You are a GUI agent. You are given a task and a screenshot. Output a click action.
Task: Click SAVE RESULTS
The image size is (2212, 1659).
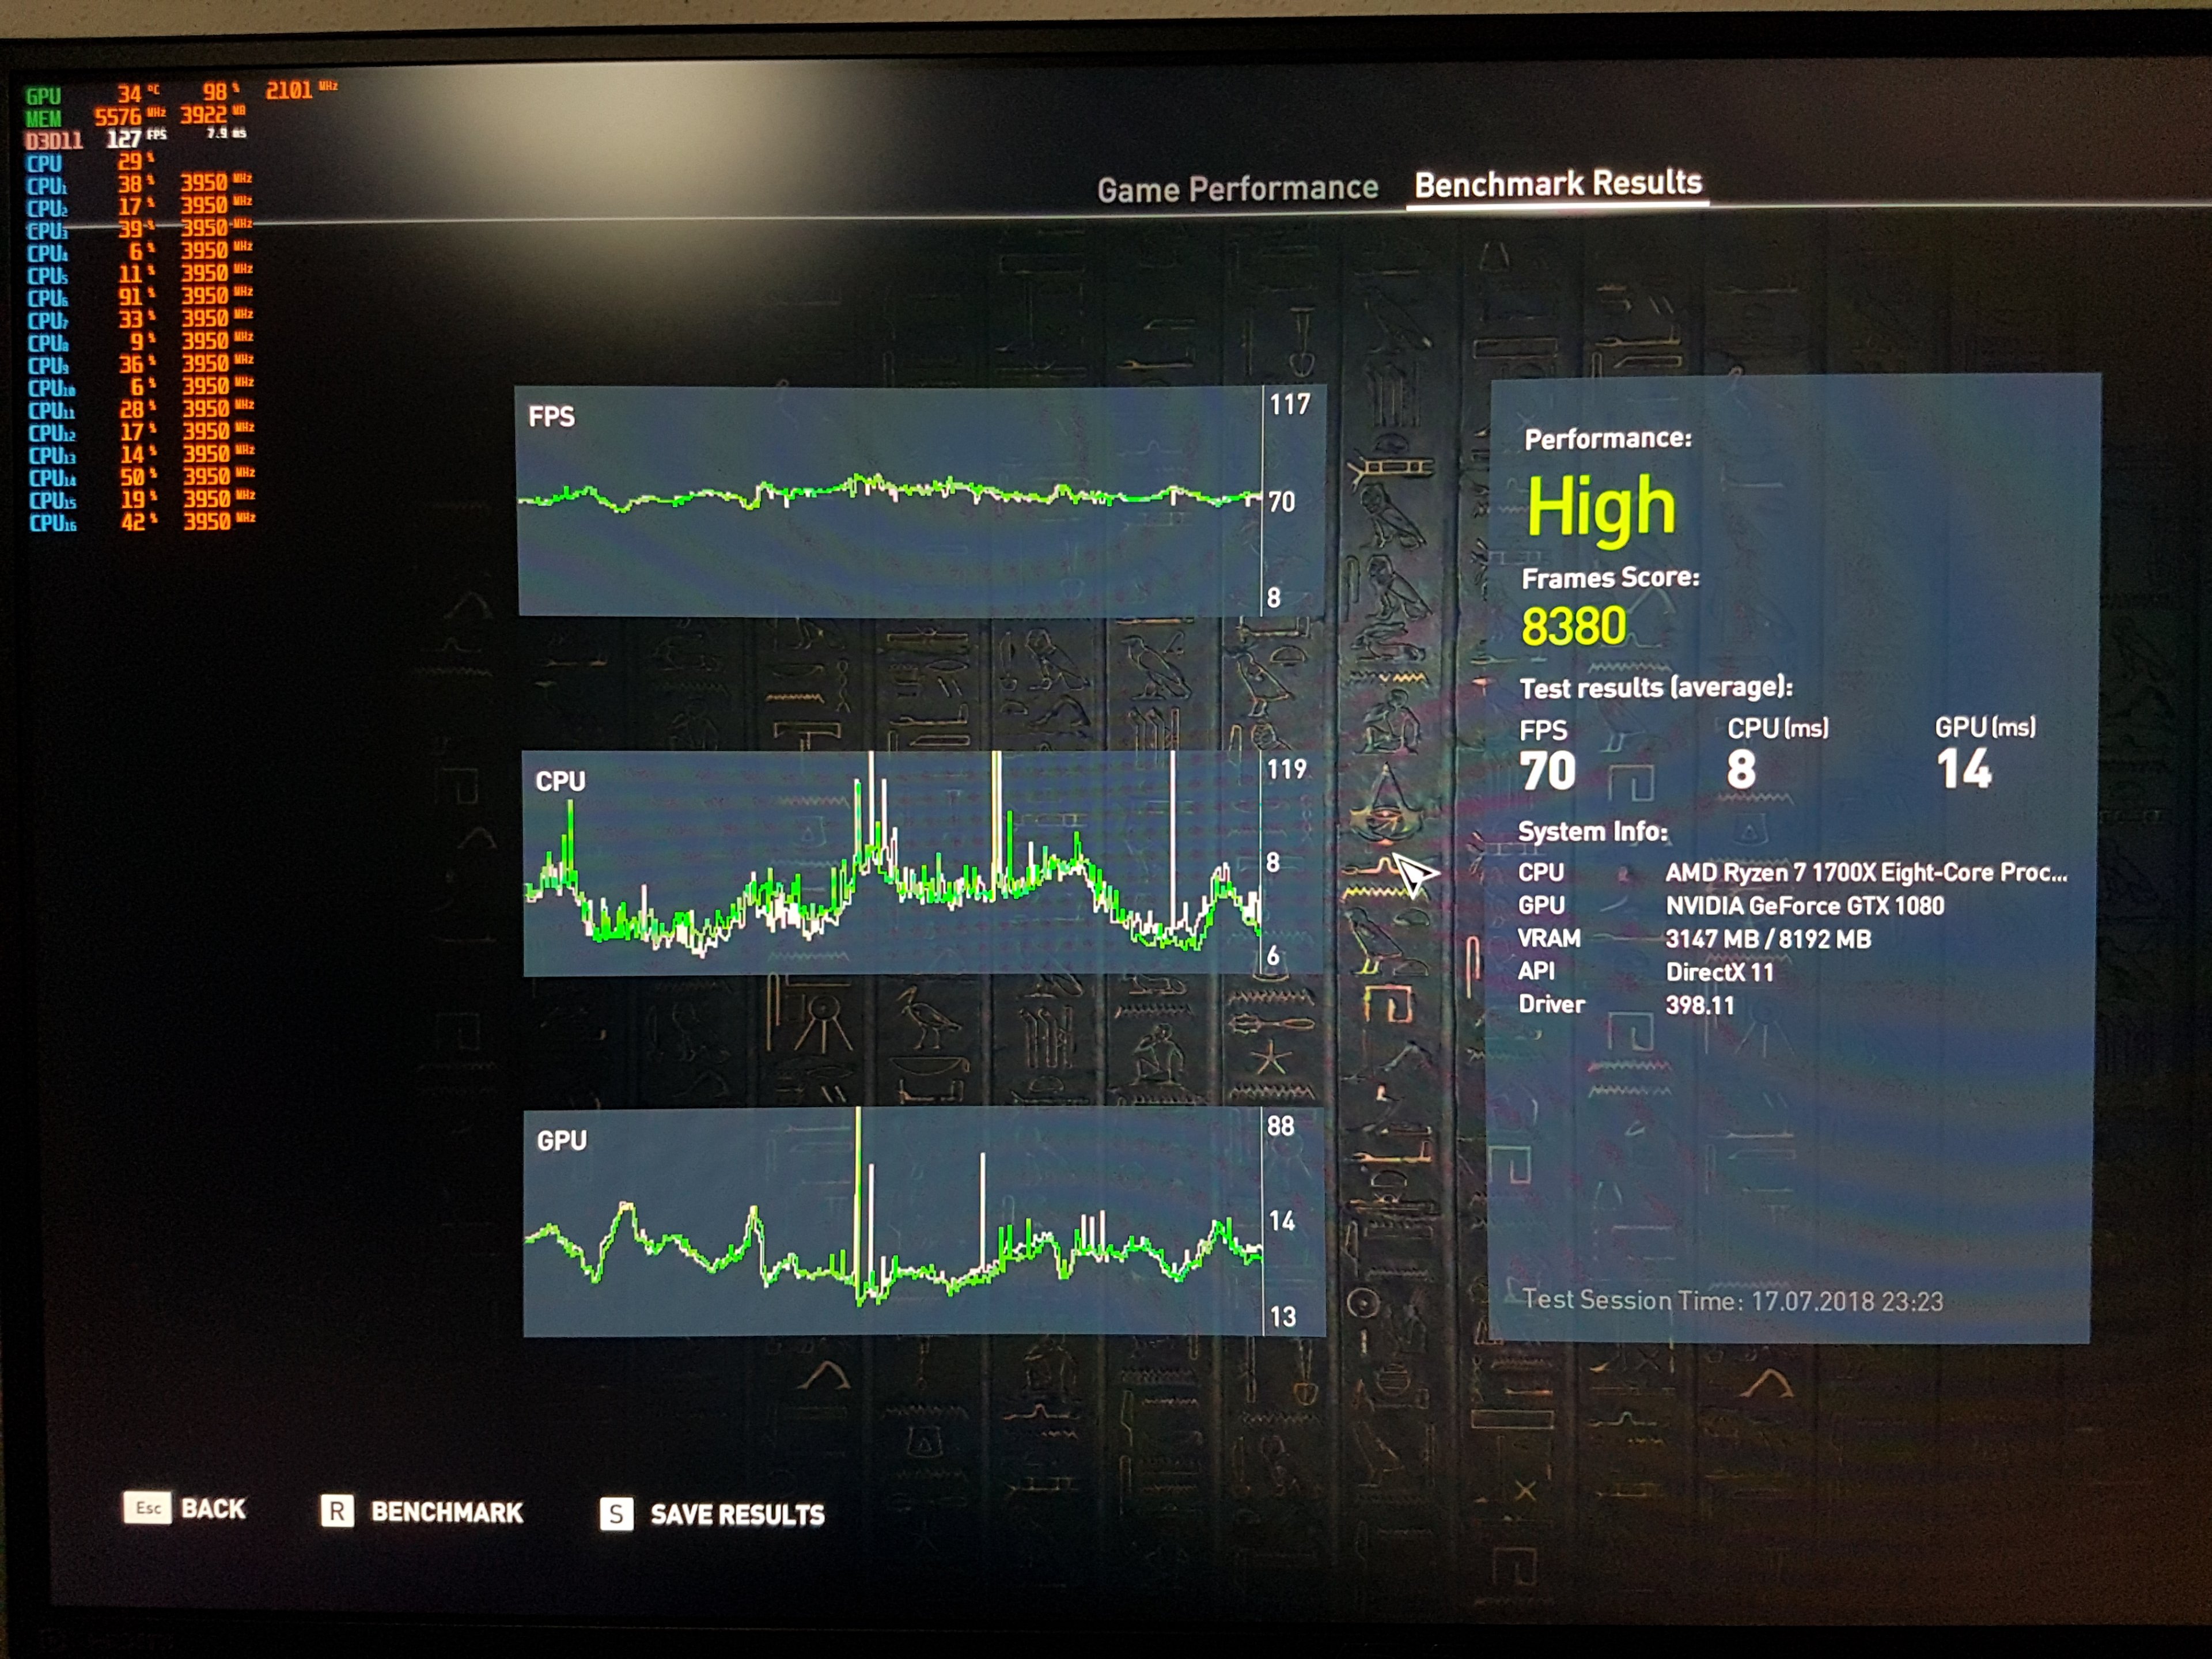(x=737, y=1514)
